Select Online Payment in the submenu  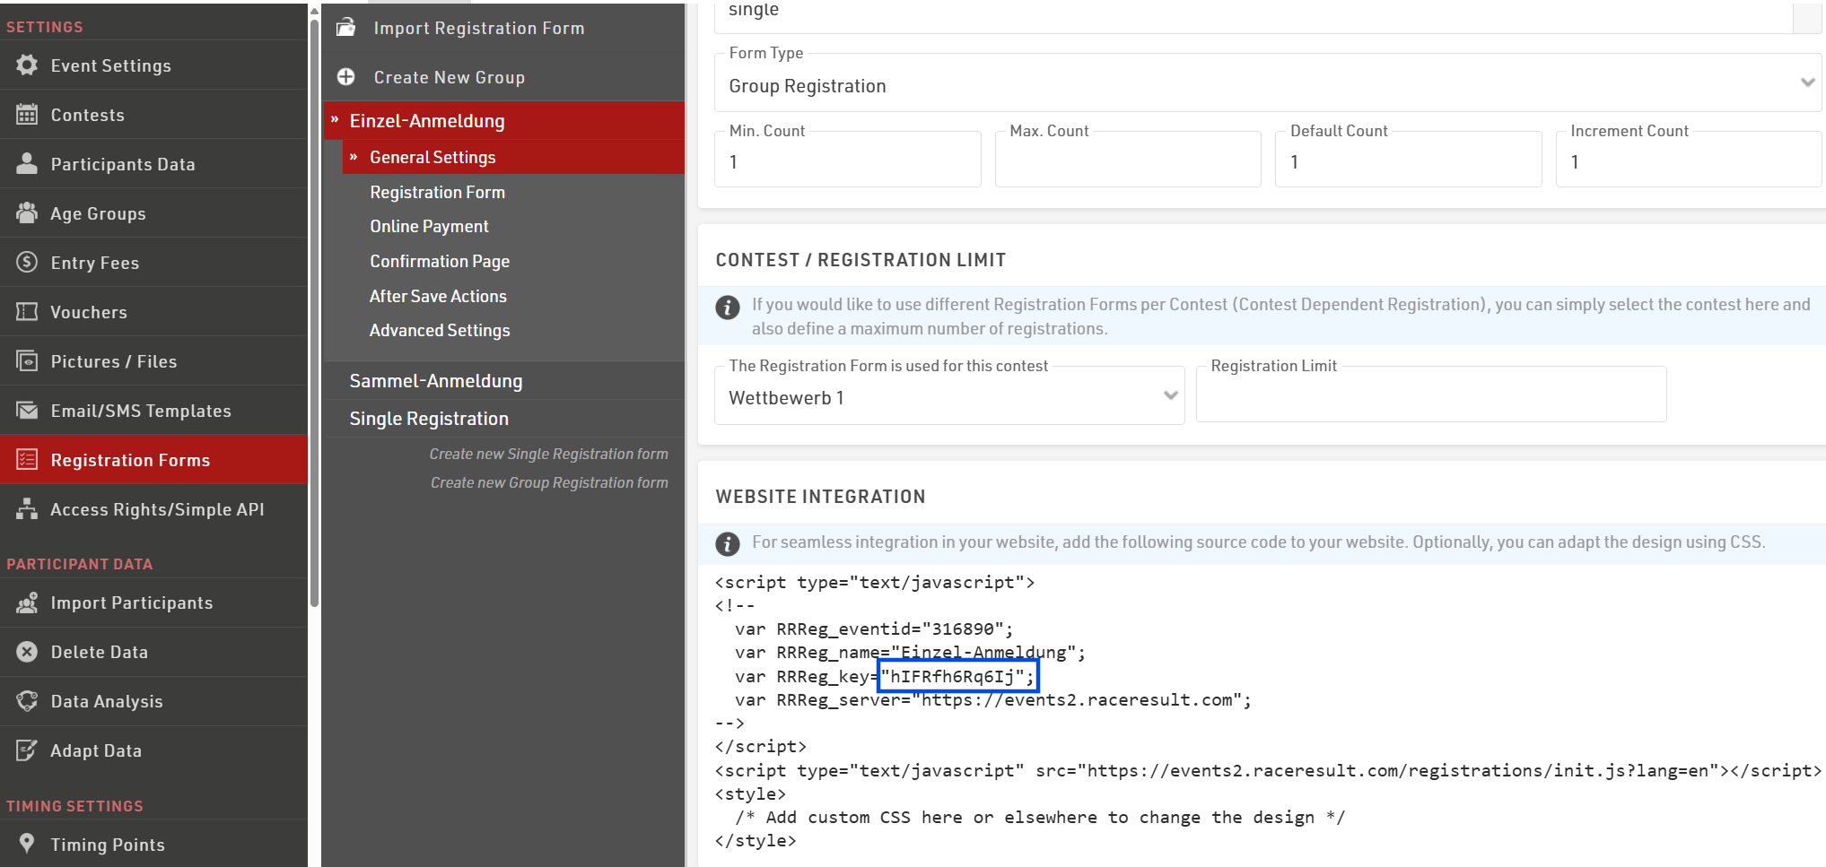[x=429, y=227]
